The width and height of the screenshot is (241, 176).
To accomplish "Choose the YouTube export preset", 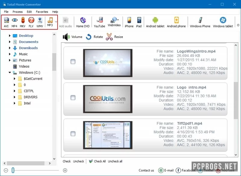I will tap(99, 22).
